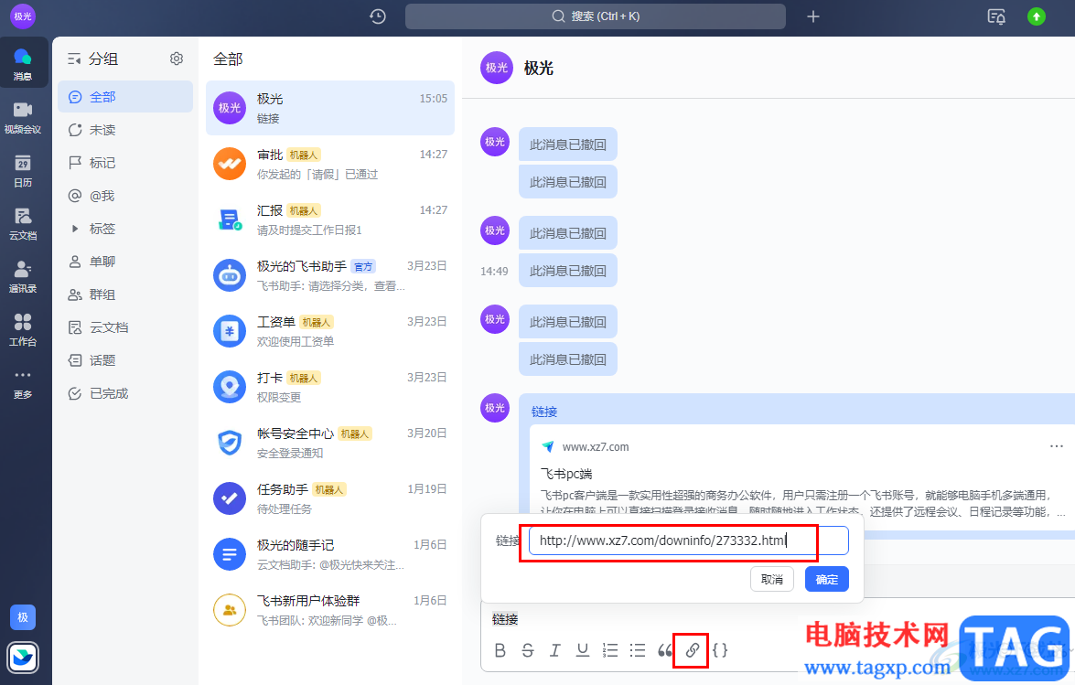
Task: Open the 工资单 bot conversation
Action: tap(329, 332)
